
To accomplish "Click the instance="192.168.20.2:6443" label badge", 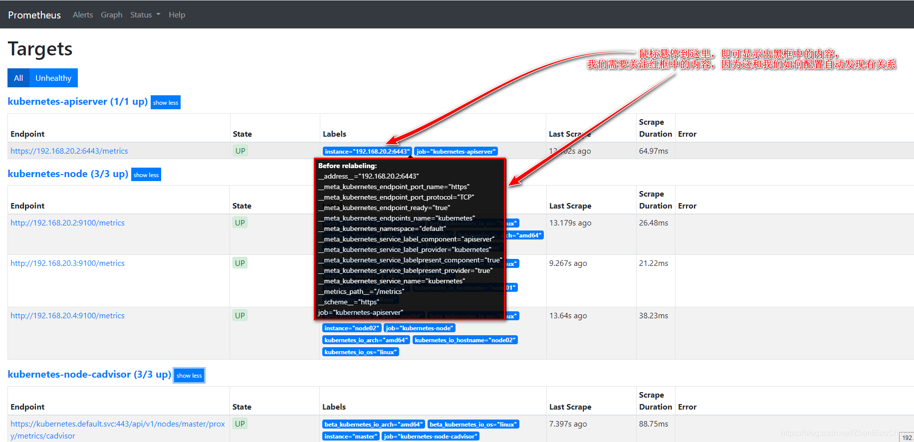I will (x=367, y=151).
